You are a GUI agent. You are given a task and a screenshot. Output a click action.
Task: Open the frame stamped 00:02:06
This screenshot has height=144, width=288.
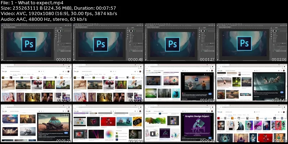coord(252,42)
